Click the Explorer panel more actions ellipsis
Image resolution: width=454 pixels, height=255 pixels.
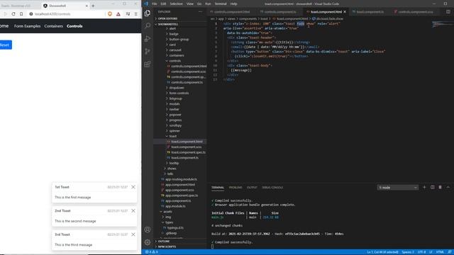pos(200,12)
